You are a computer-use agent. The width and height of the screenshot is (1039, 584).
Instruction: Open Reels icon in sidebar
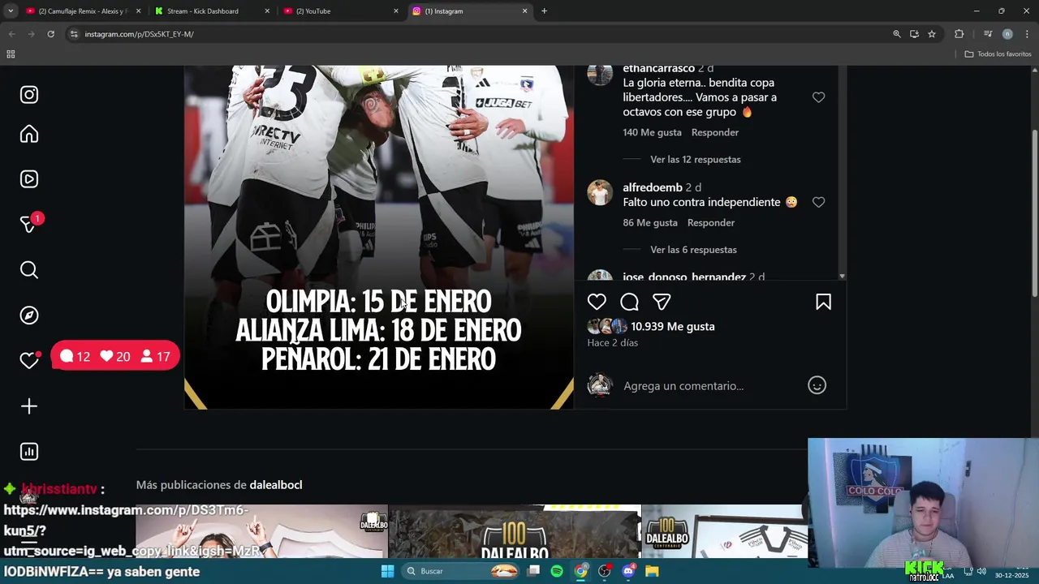point(29,179)
